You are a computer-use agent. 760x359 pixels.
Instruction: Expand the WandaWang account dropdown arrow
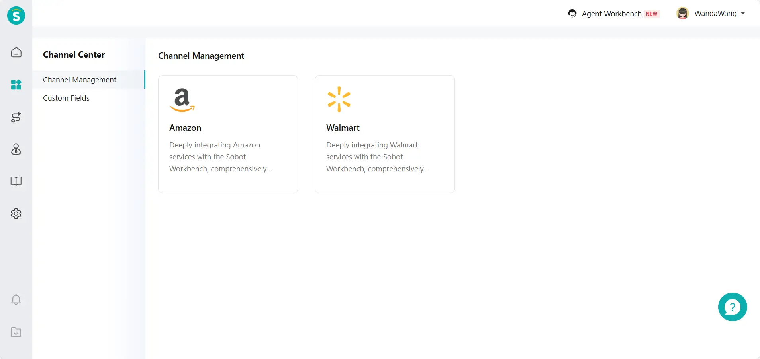[743, 14]
